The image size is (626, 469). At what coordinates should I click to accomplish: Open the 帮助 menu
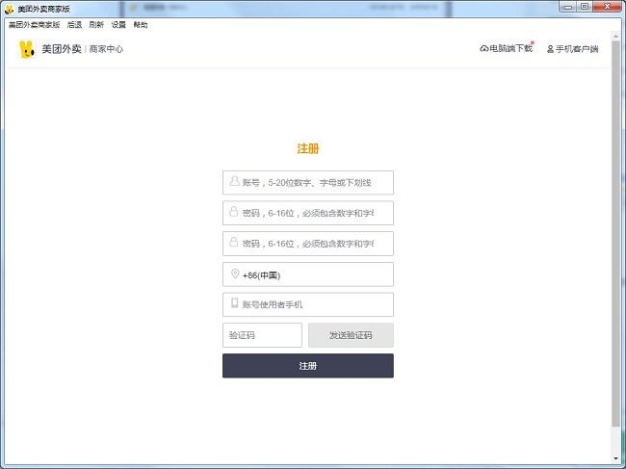[x=141, y=25]
